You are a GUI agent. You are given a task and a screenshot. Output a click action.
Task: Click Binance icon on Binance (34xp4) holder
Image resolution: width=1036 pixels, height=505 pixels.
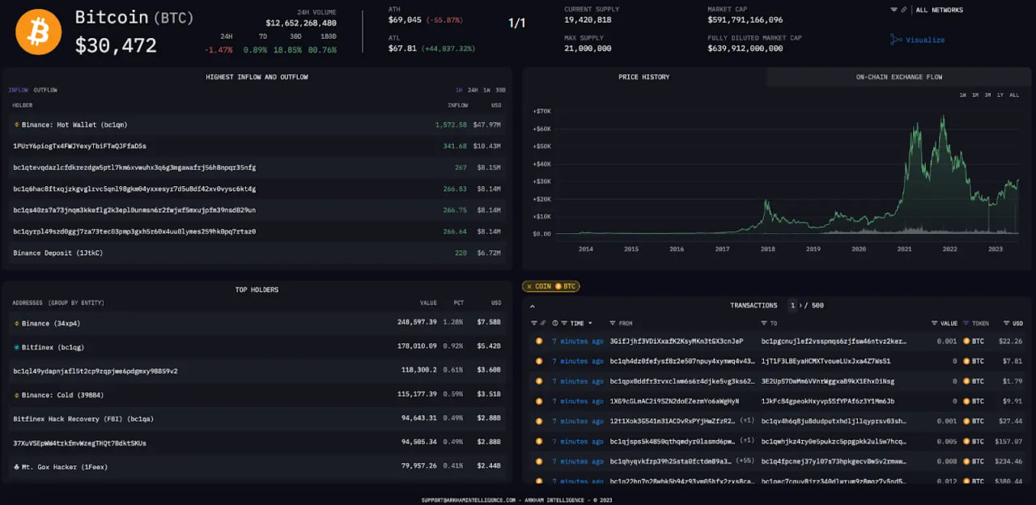tap(16, 323)
